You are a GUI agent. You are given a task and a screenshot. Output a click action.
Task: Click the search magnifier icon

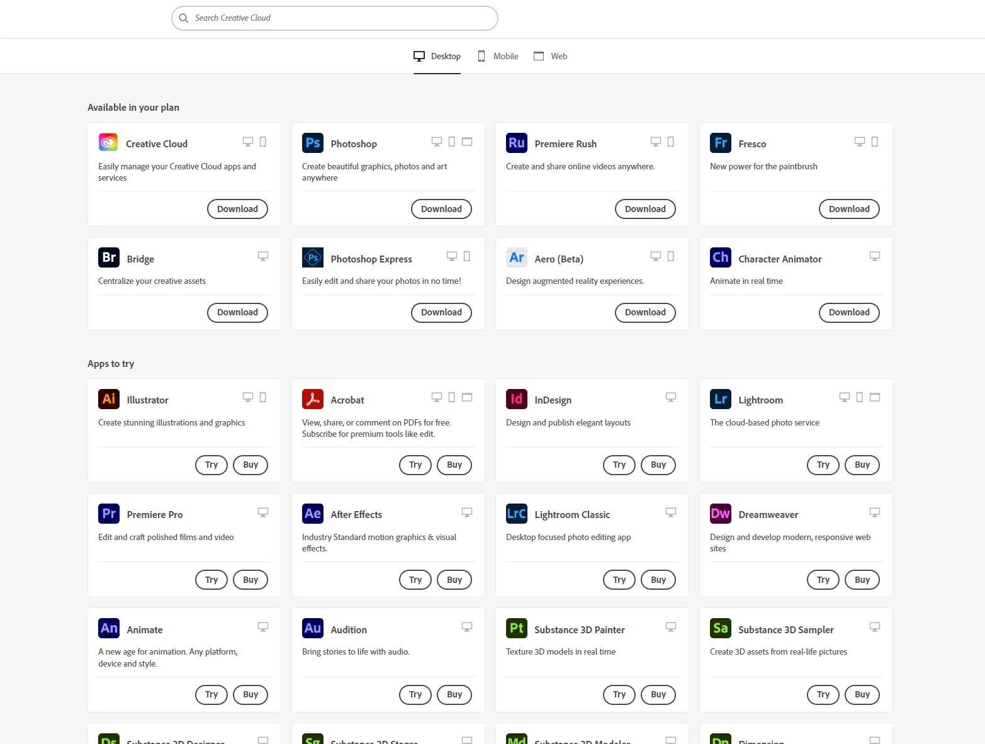point(184,18)
